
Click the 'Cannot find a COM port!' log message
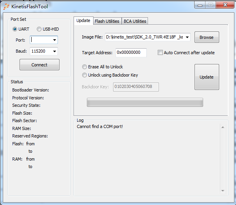[x=100, y=126]
